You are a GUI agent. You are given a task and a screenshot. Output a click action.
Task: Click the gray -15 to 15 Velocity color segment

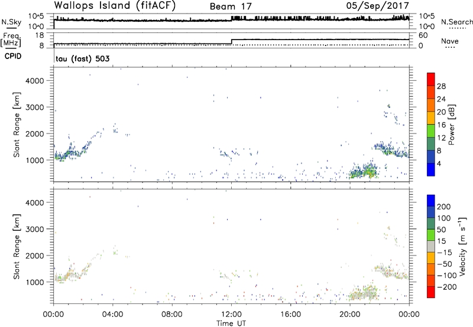click(431, 247)
